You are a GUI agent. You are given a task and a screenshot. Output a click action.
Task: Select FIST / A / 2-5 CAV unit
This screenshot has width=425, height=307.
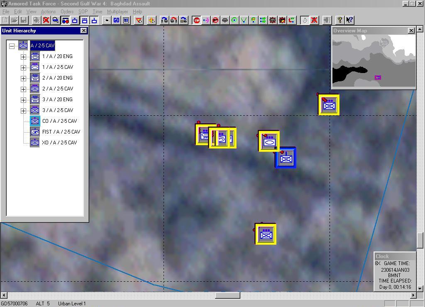click(x=61, y=132)
